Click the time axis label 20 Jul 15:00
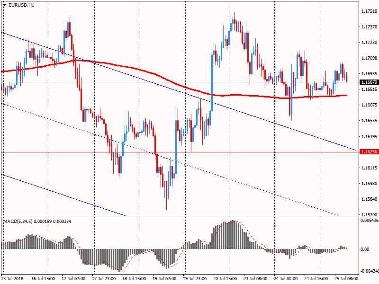The image size is (379, 284). pyautogui.click(x=225, y=279)
